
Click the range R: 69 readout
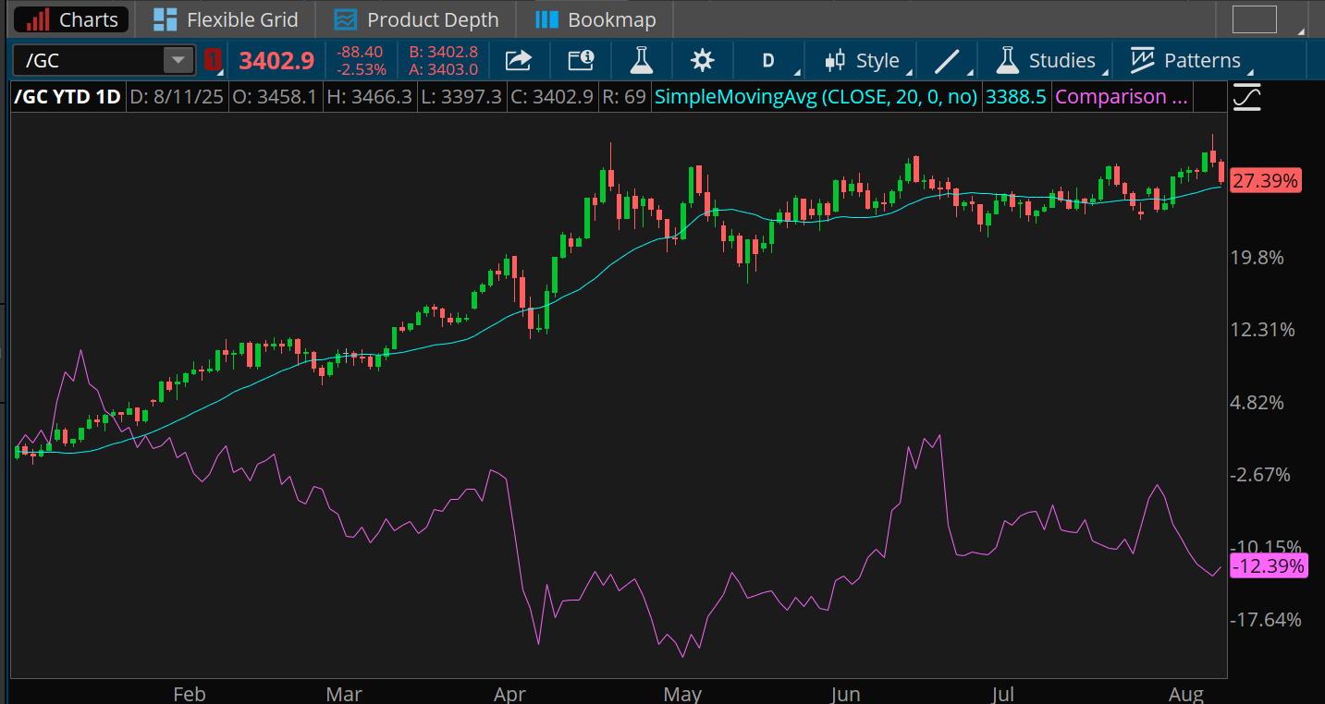[x=623, y=96]
